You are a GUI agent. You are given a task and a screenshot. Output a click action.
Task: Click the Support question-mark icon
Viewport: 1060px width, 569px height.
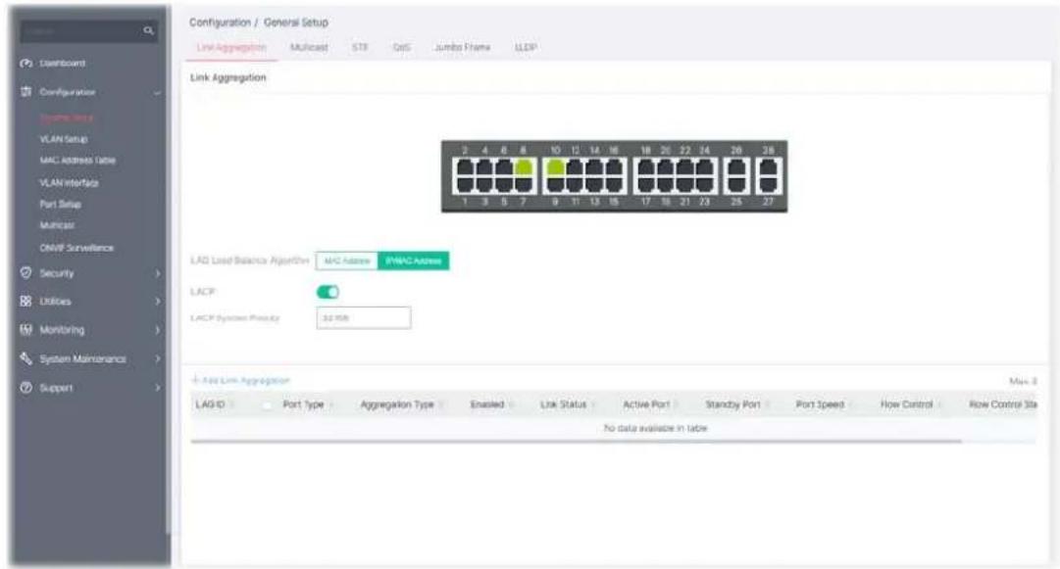point(25,388)
